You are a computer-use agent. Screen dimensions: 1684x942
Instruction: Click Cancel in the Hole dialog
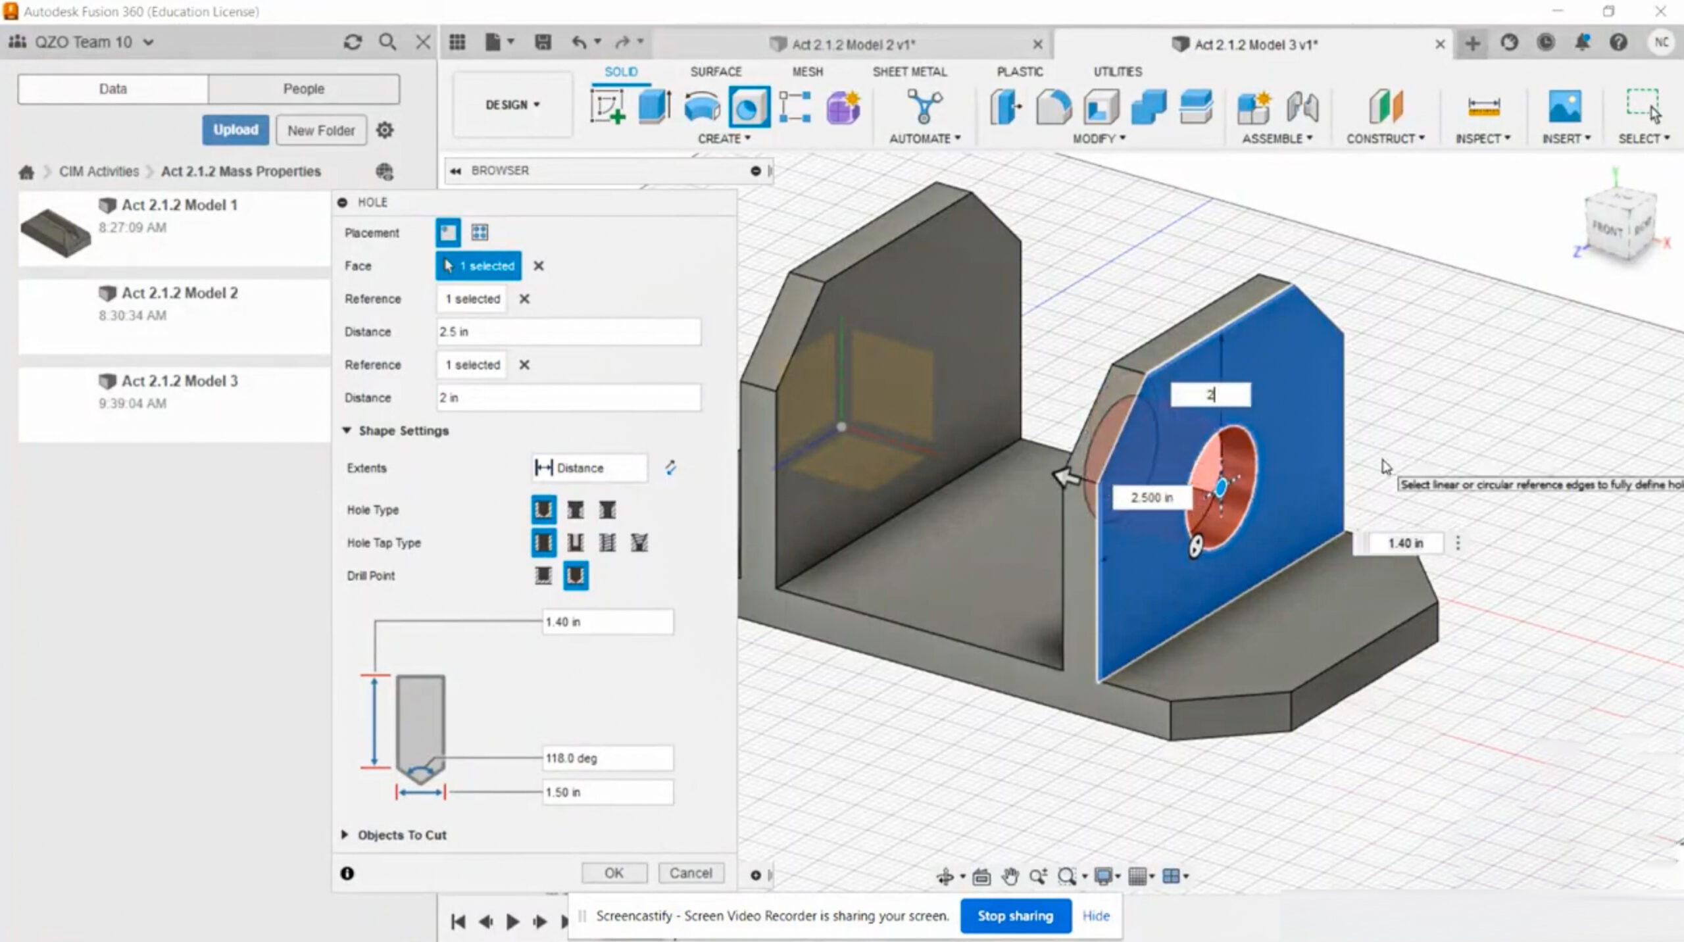pos(691,873)
